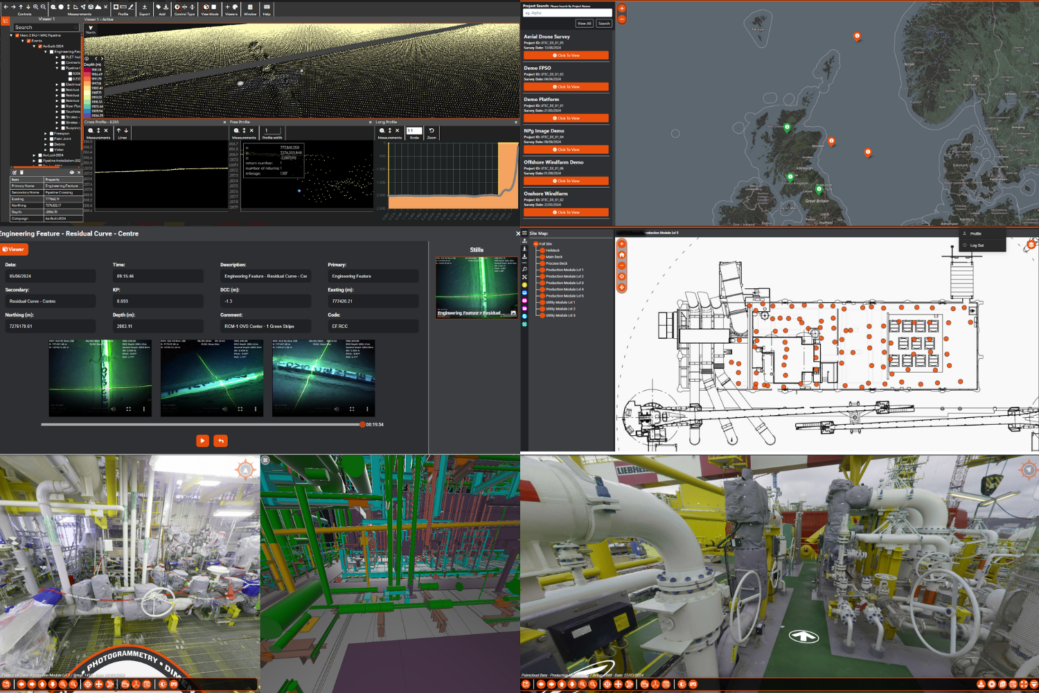Open the layers icon on site plan
Viewport: 1039px width, 693px height.
pyautogui.click(x=1031, y=244)
